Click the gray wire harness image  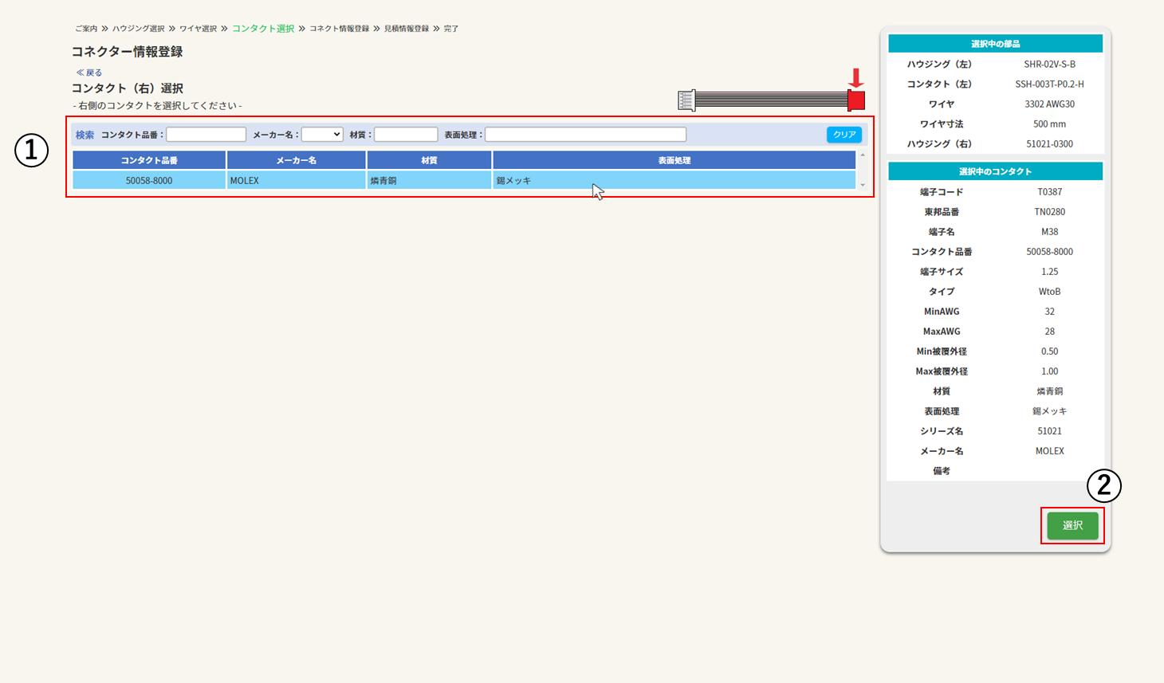[x=770, y=100]
